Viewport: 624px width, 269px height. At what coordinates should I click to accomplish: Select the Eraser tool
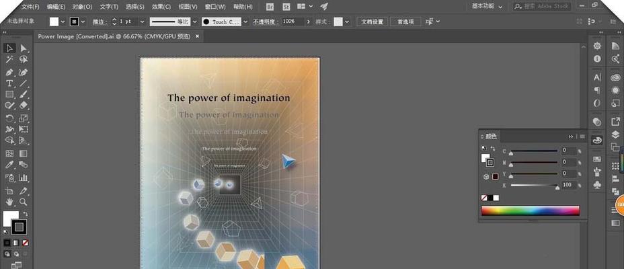coord(23,106)
